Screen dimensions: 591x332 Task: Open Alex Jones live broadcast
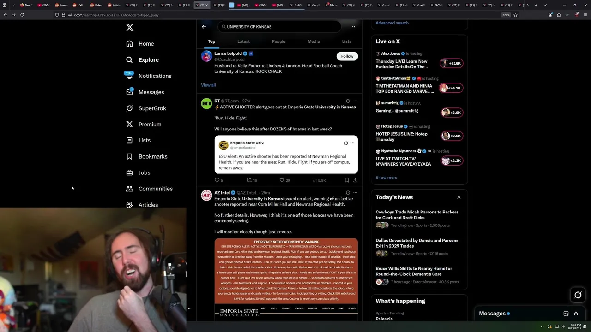point(419,61)
